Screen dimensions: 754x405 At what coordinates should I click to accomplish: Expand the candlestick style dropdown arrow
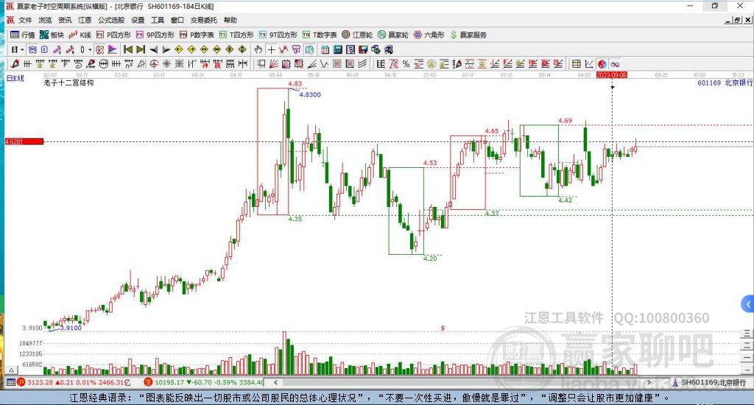click(90, 49)
